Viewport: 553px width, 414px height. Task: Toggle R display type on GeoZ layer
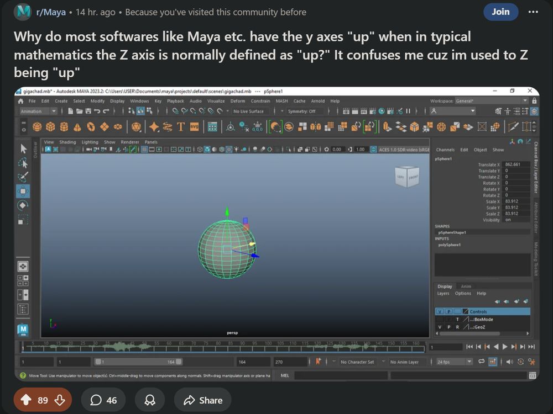click(457, 327)
